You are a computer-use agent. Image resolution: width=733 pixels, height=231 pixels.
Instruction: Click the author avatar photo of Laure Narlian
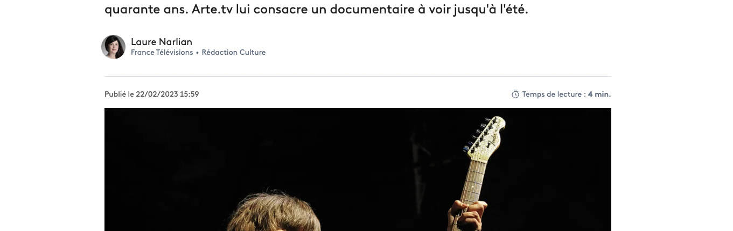pyautogui.click(x=113, y=47)
